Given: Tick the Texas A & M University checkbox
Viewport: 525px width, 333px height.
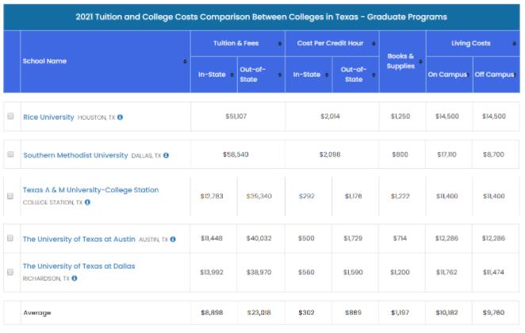Looking at the screenshot, I should 11,196.
